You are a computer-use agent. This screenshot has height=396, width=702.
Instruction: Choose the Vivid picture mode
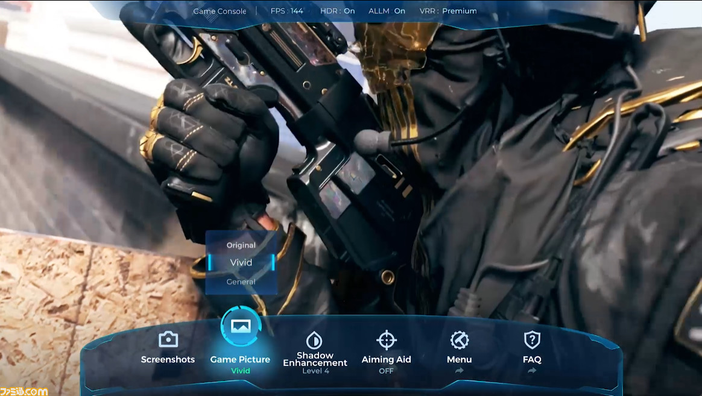click(241, 262)
